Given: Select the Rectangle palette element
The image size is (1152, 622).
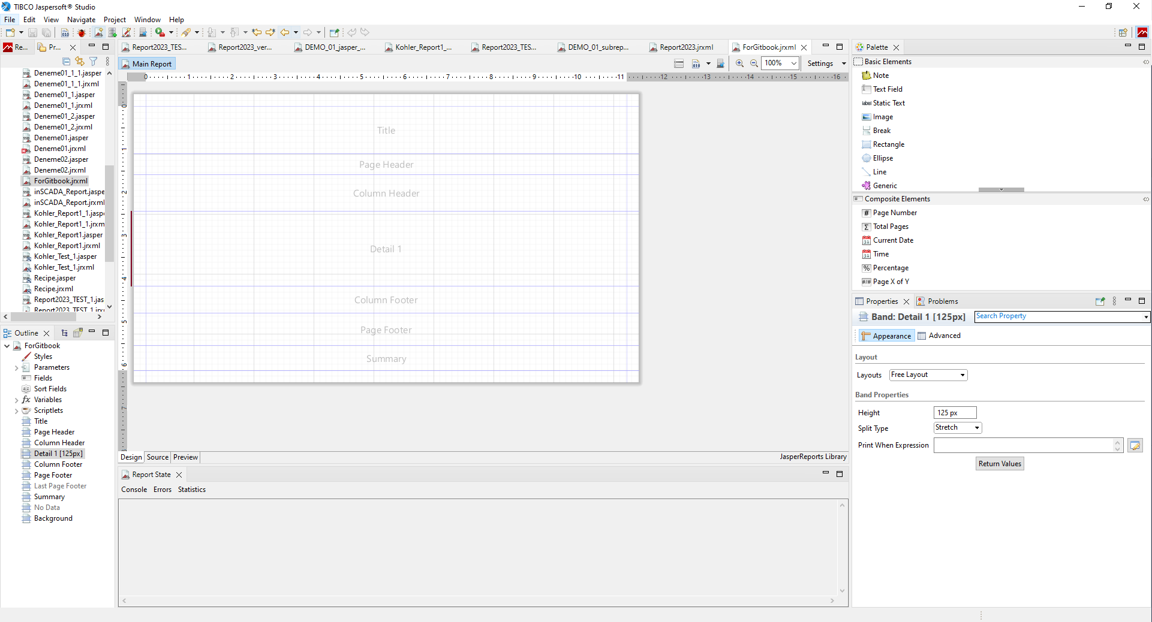Looking at the screenshot, I should click(883, 144).
